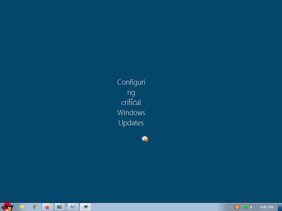Open the yellow folder taskbar icon

(22, 207)
